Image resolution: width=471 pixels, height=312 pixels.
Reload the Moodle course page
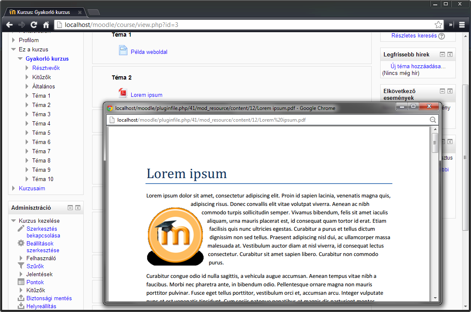tap(34, 25)
